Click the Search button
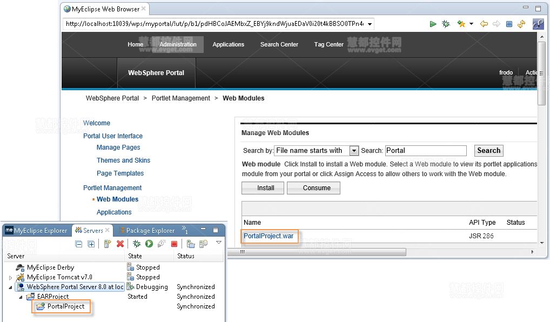The width and height of the screenshot is (550, 322). 488,151
